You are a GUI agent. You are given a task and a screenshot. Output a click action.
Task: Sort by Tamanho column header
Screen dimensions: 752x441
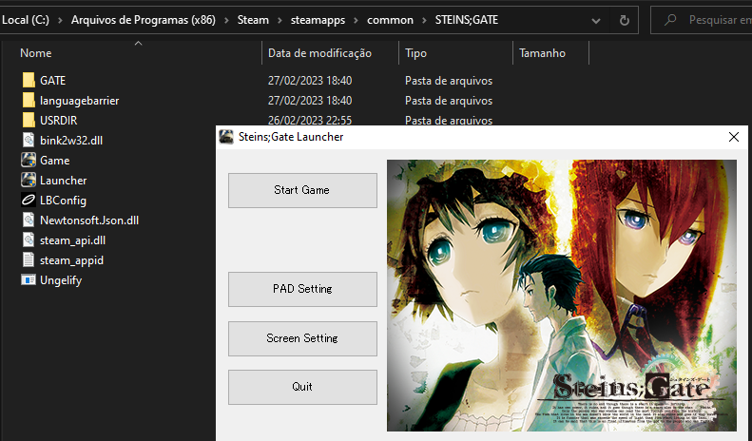[543, 53]
